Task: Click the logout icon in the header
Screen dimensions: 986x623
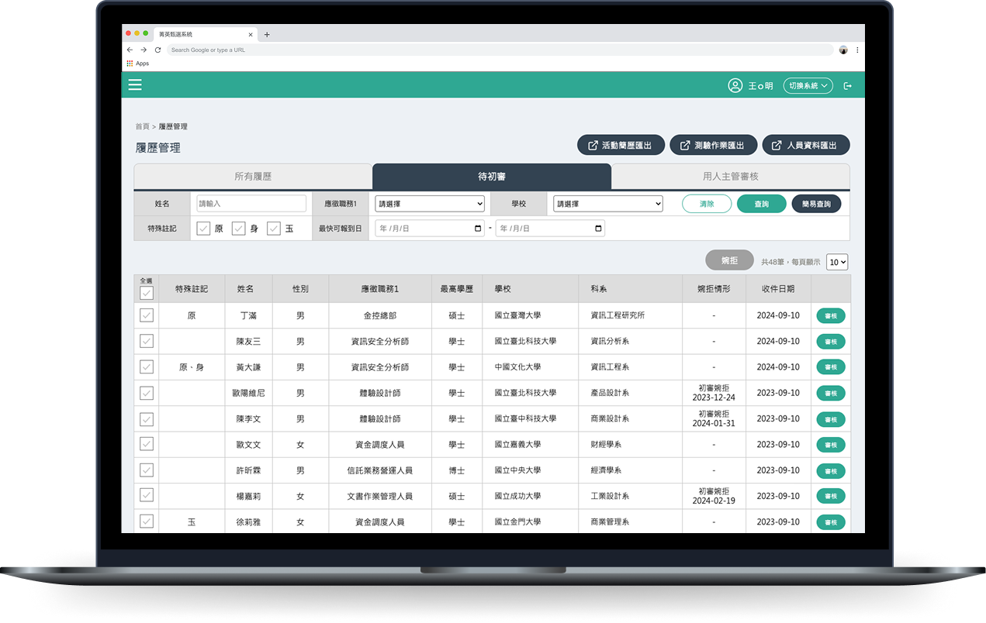Action: [x=848, y=86]
